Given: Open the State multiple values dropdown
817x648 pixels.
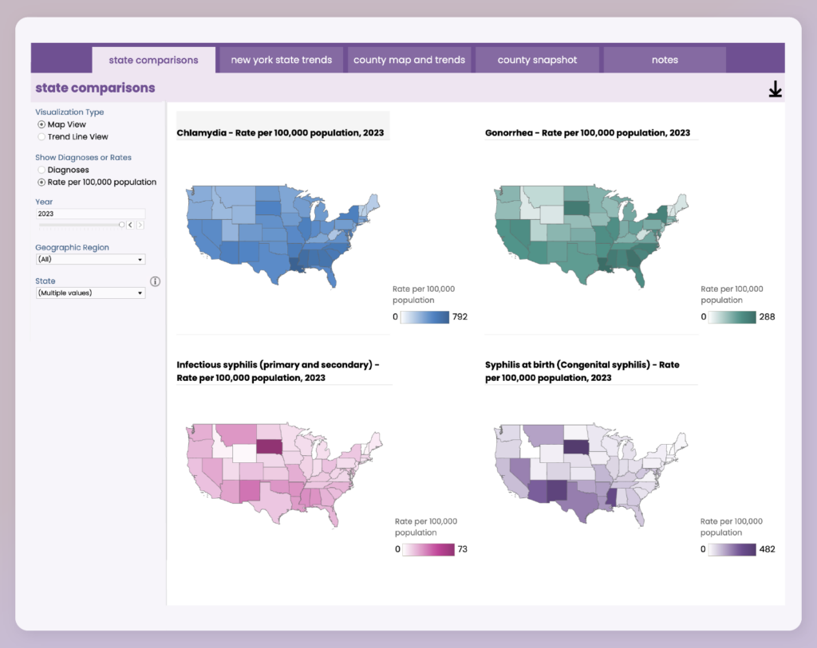Looking at the screenshot, I should pos(90,293).
